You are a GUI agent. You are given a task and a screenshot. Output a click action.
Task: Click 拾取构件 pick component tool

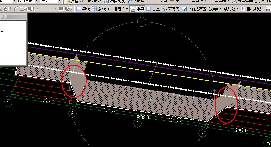coord(138,1)
